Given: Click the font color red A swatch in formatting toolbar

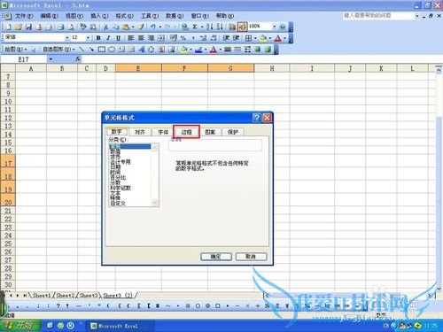Looking at the screenshot, I should (278, 38).
